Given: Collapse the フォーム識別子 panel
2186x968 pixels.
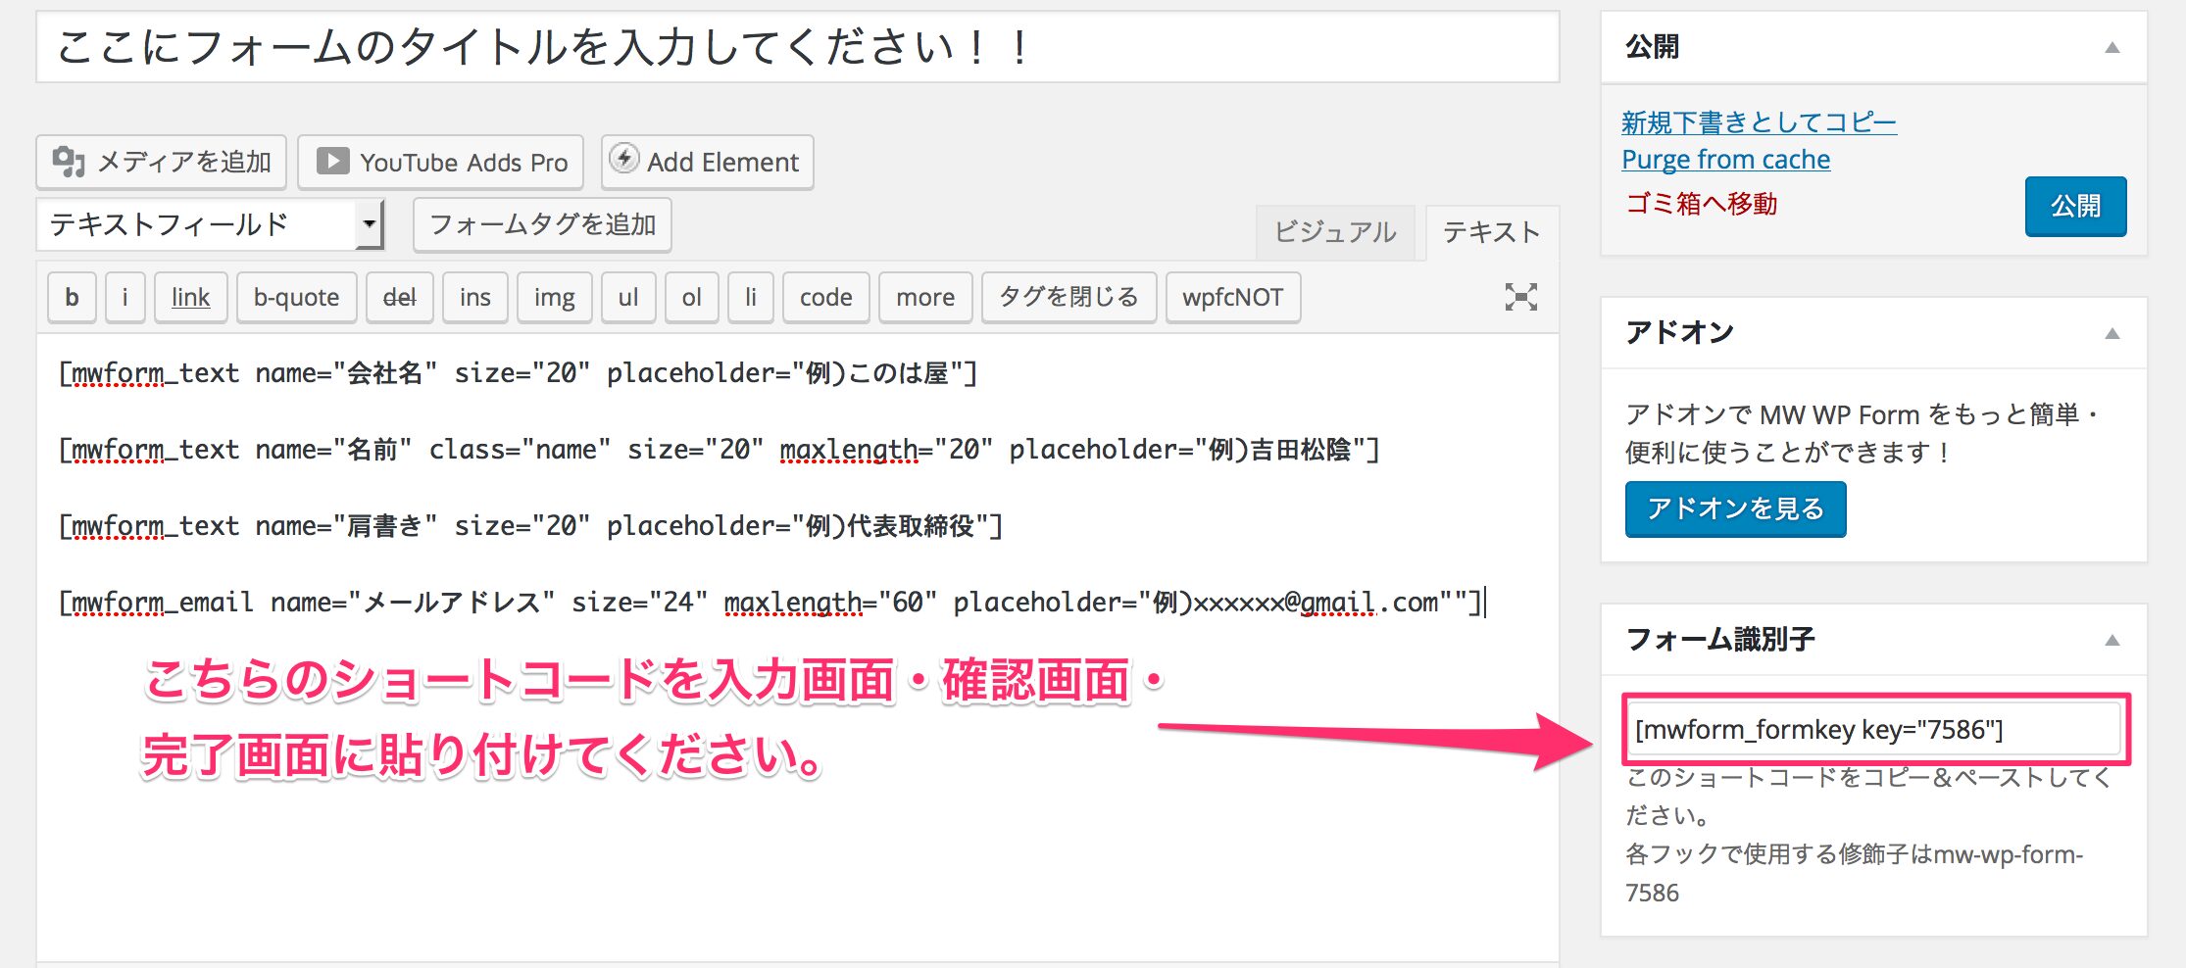Looking at the screenshot, I should (2111, 640).
